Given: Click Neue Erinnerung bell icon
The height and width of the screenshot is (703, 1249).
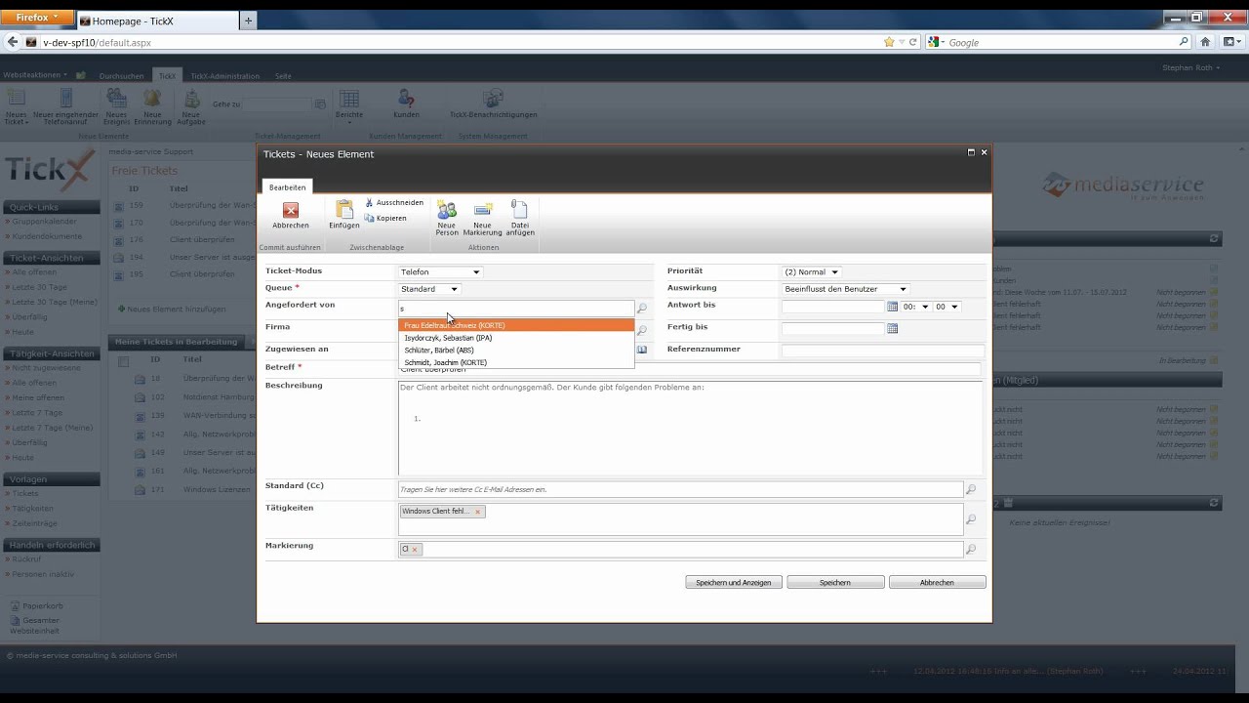Looking at the screenshot, I should (152, 98).
